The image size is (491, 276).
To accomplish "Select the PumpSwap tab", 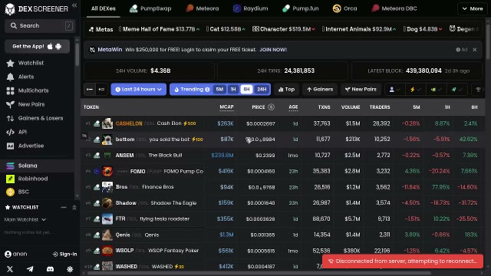I will point(150,8).
